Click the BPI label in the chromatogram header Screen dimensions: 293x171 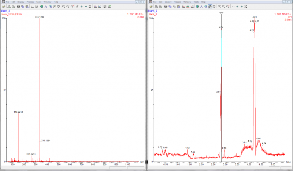(x=290, y=17)
